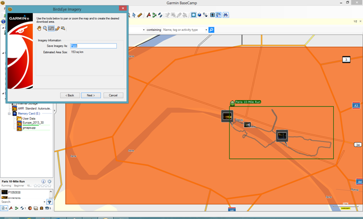
Task: Select the Zoom magnifier tool in BirdsEye dialog
Action: (45, 28)
